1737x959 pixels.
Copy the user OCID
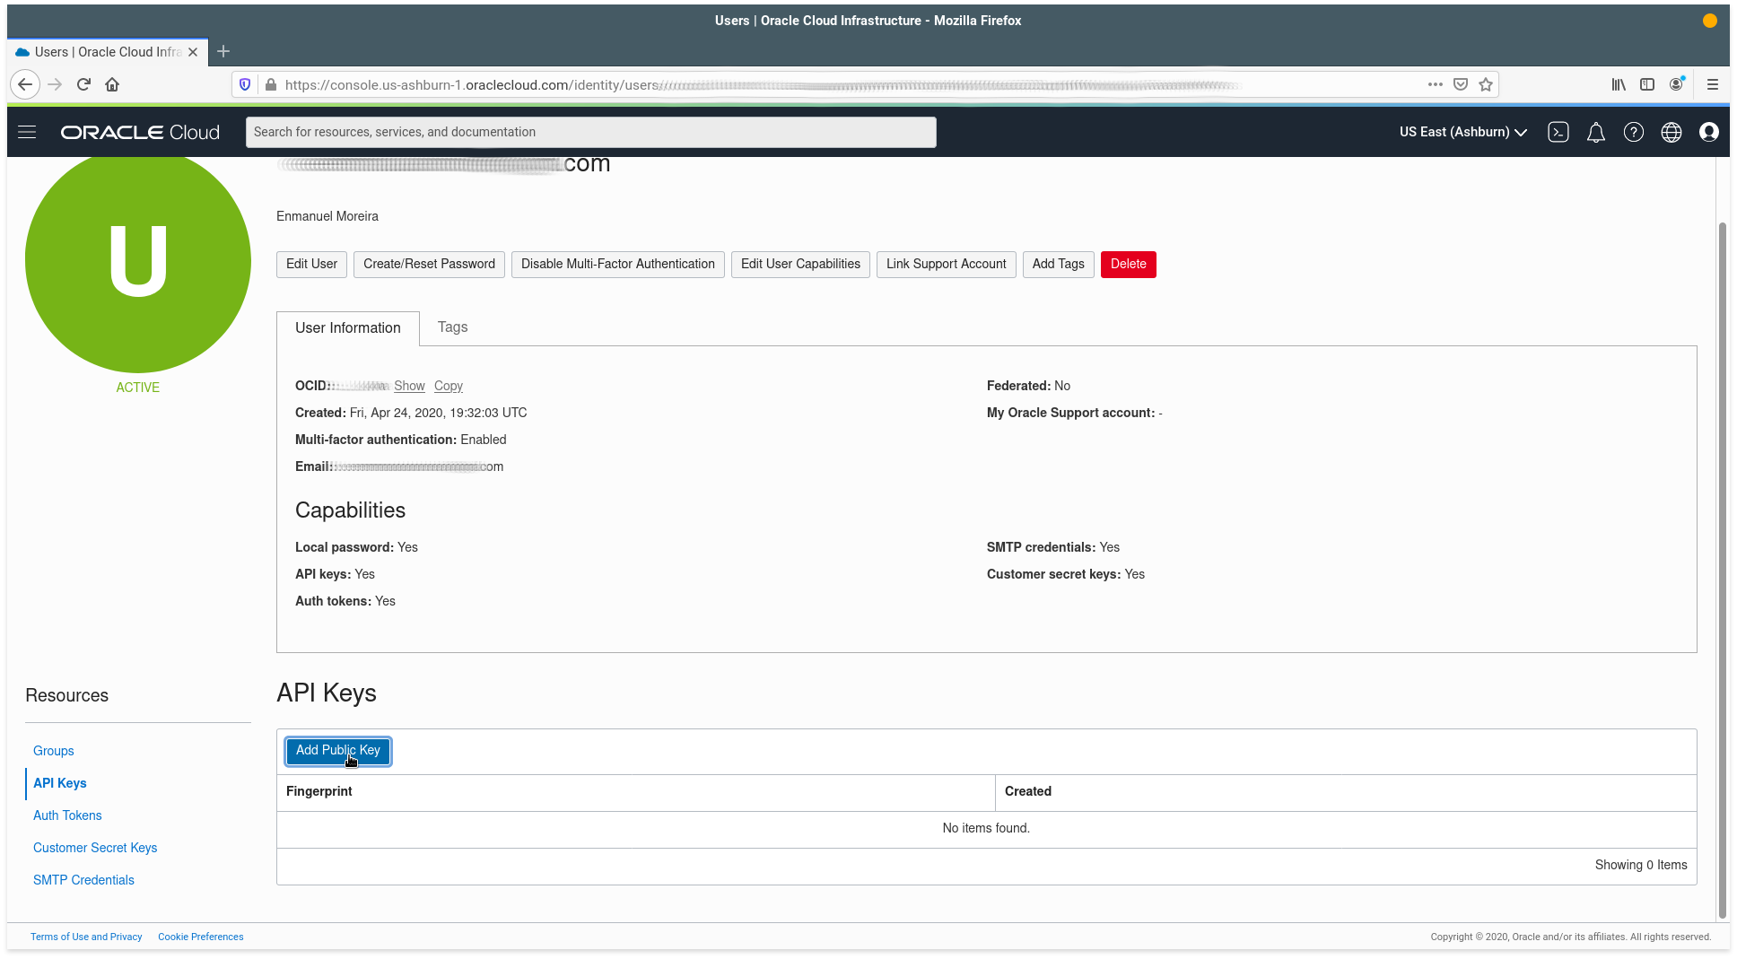tap(449, 386)
